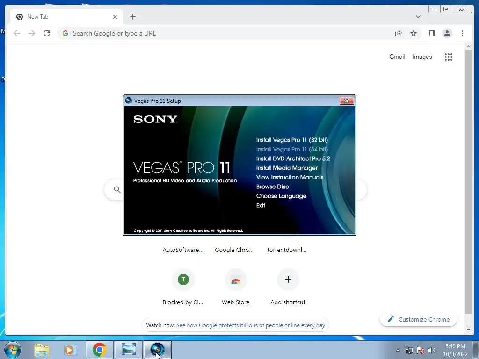
Task: Click Vegas Pro setup taskbar icon
Action: pyautogui.click(x=158, y=350)
